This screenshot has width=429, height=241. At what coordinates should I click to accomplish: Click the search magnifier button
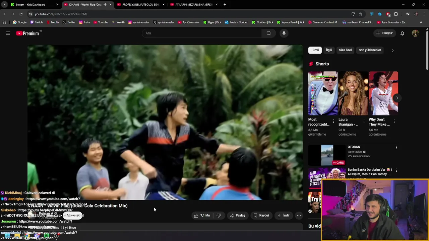268,33
